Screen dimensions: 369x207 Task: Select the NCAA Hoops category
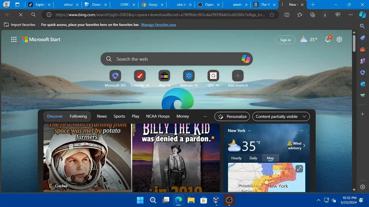(158, 116)
